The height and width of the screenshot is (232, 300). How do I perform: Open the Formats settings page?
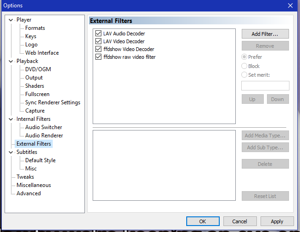pyautogui.click(x=35, y=28)
